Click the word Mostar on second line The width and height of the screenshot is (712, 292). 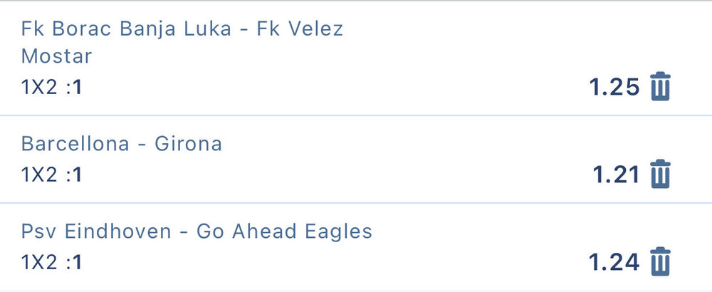click(x=57, y=56)
